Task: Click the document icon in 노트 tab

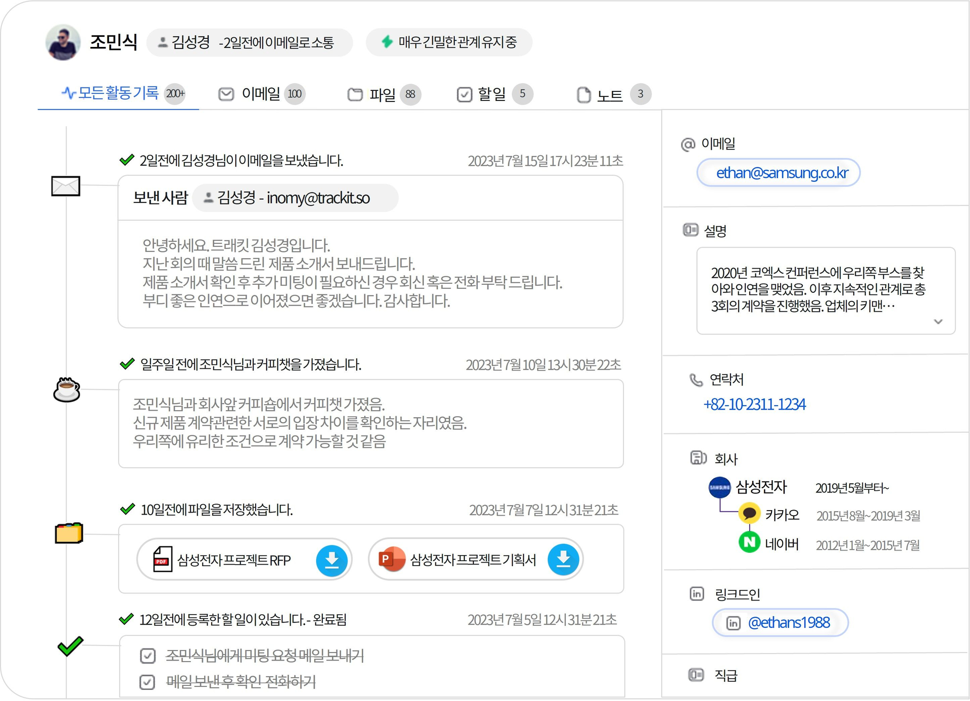Action: pos(584,94)
